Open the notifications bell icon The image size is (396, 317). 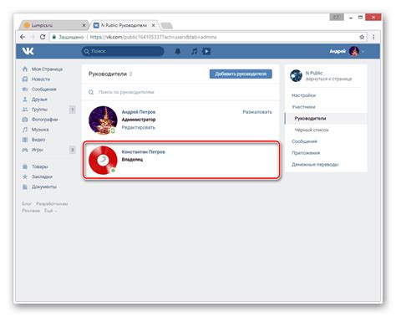tap(178, 51)
